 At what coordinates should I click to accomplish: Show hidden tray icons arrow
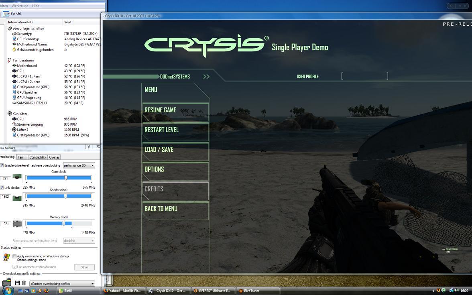[x=433, y=291]
